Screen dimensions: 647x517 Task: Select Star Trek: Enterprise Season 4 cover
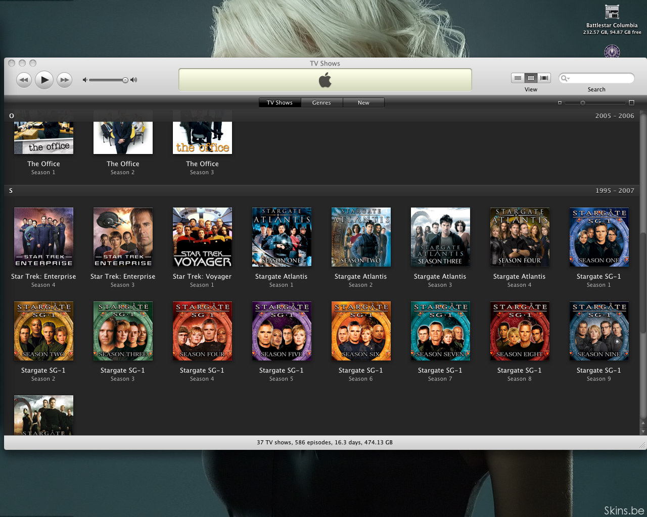[x=43, y=237]
